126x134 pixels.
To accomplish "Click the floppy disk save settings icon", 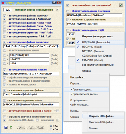I will pyautogui.click(x=6, y=128).
